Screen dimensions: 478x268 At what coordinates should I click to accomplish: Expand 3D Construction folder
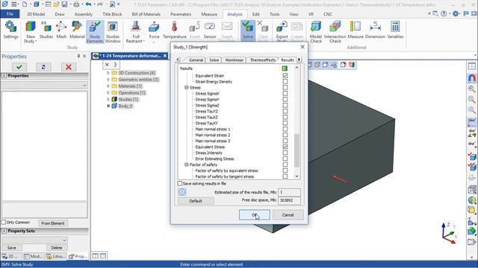coord(108,73)
